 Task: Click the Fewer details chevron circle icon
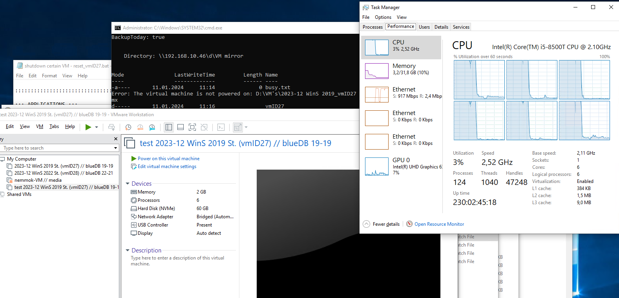[366, 224]
